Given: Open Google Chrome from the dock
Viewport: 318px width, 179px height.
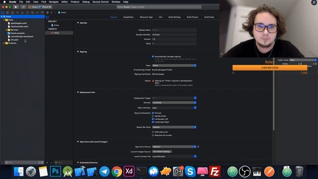Looking at the screenshot, I should pyautogui.click(x=117, y=172).
